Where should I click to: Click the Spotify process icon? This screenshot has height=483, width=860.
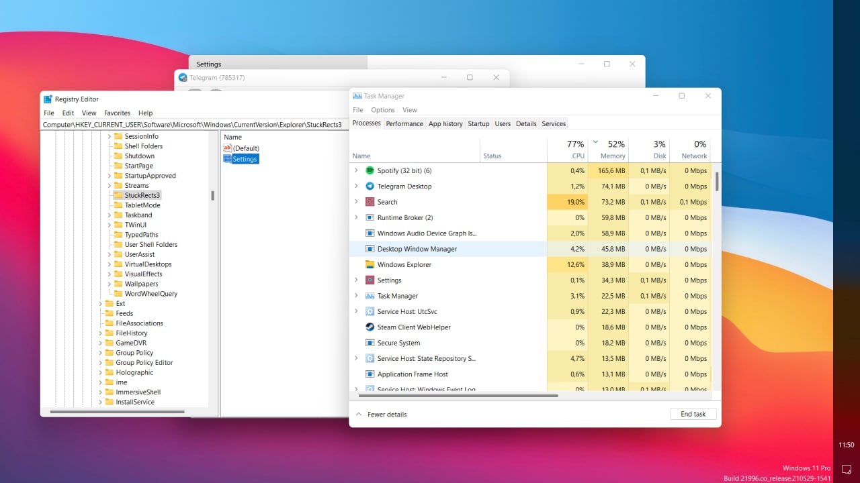point(370,170)
